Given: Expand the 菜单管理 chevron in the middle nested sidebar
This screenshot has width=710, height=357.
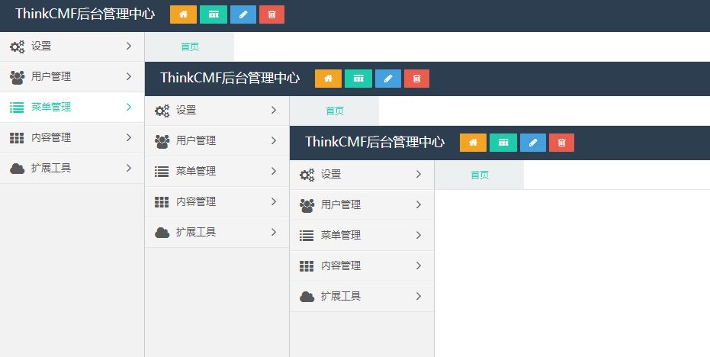Looking at the screenshot, I should click(x=274, y=171).
